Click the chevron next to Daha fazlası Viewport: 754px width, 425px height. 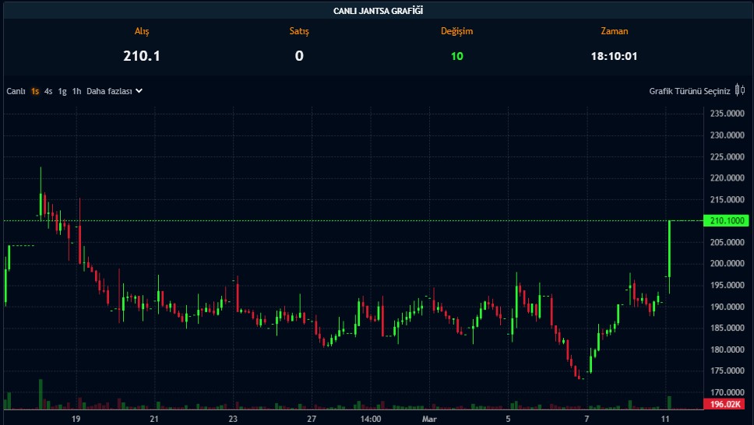pyautogui.click(x=139, y=91)
